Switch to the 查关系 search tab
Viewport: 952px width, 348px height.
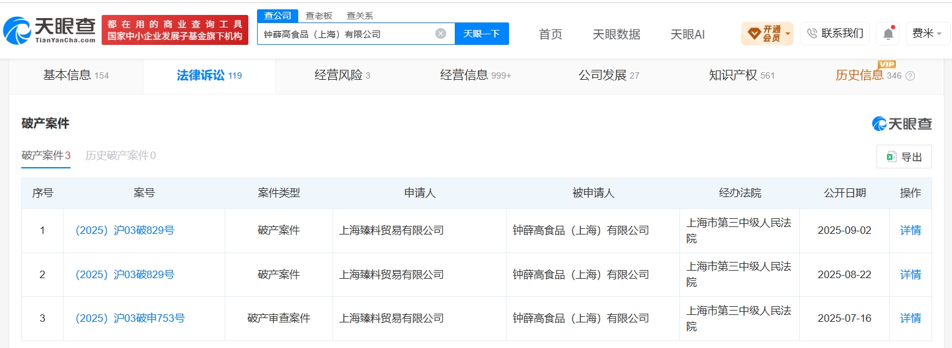pos(360,16)
